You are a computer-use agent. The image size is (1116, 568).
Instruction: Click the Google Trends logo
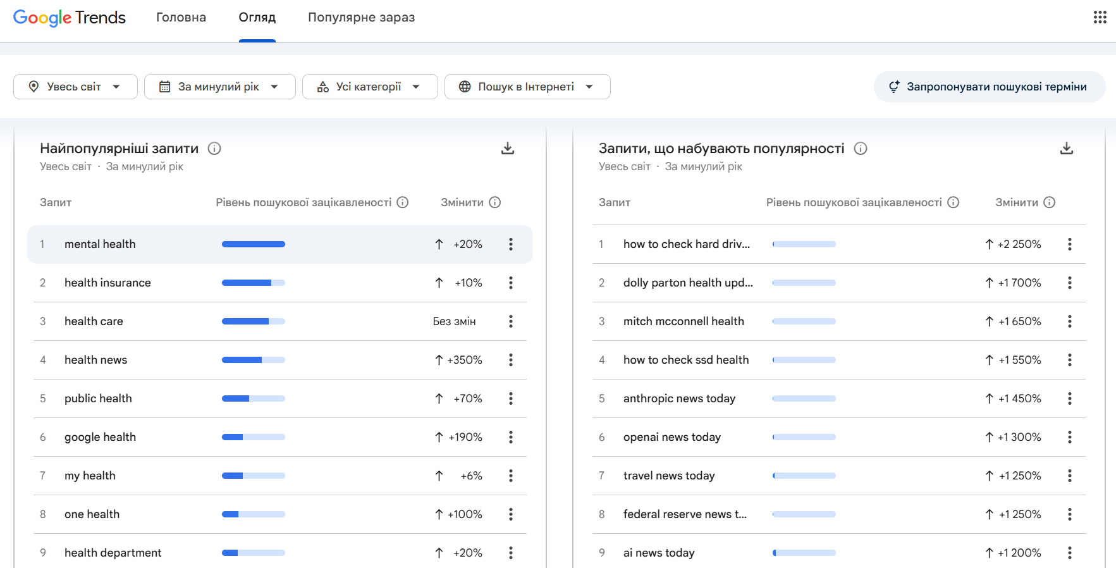coord(70,18)
